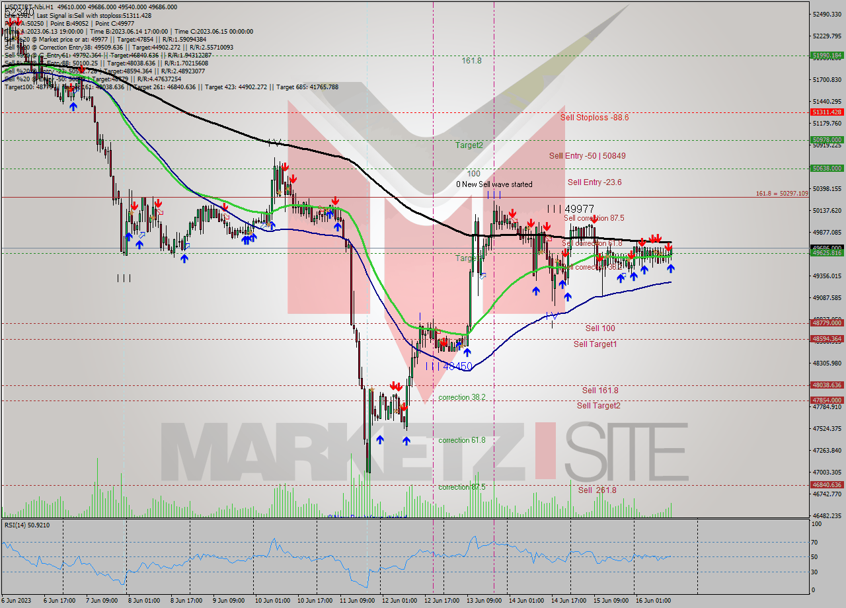The image size is (846, 608).
Task: Click the 47003.305 price axis value
Action: click(x=827, y=473)
